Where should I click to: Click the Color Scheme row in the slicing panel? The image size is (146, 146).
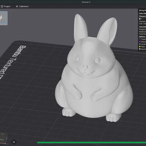142,14
